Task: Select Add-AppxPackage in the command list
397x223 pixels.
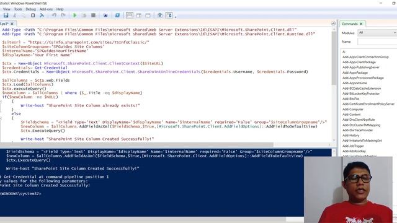Action: [x=355, y=72]
